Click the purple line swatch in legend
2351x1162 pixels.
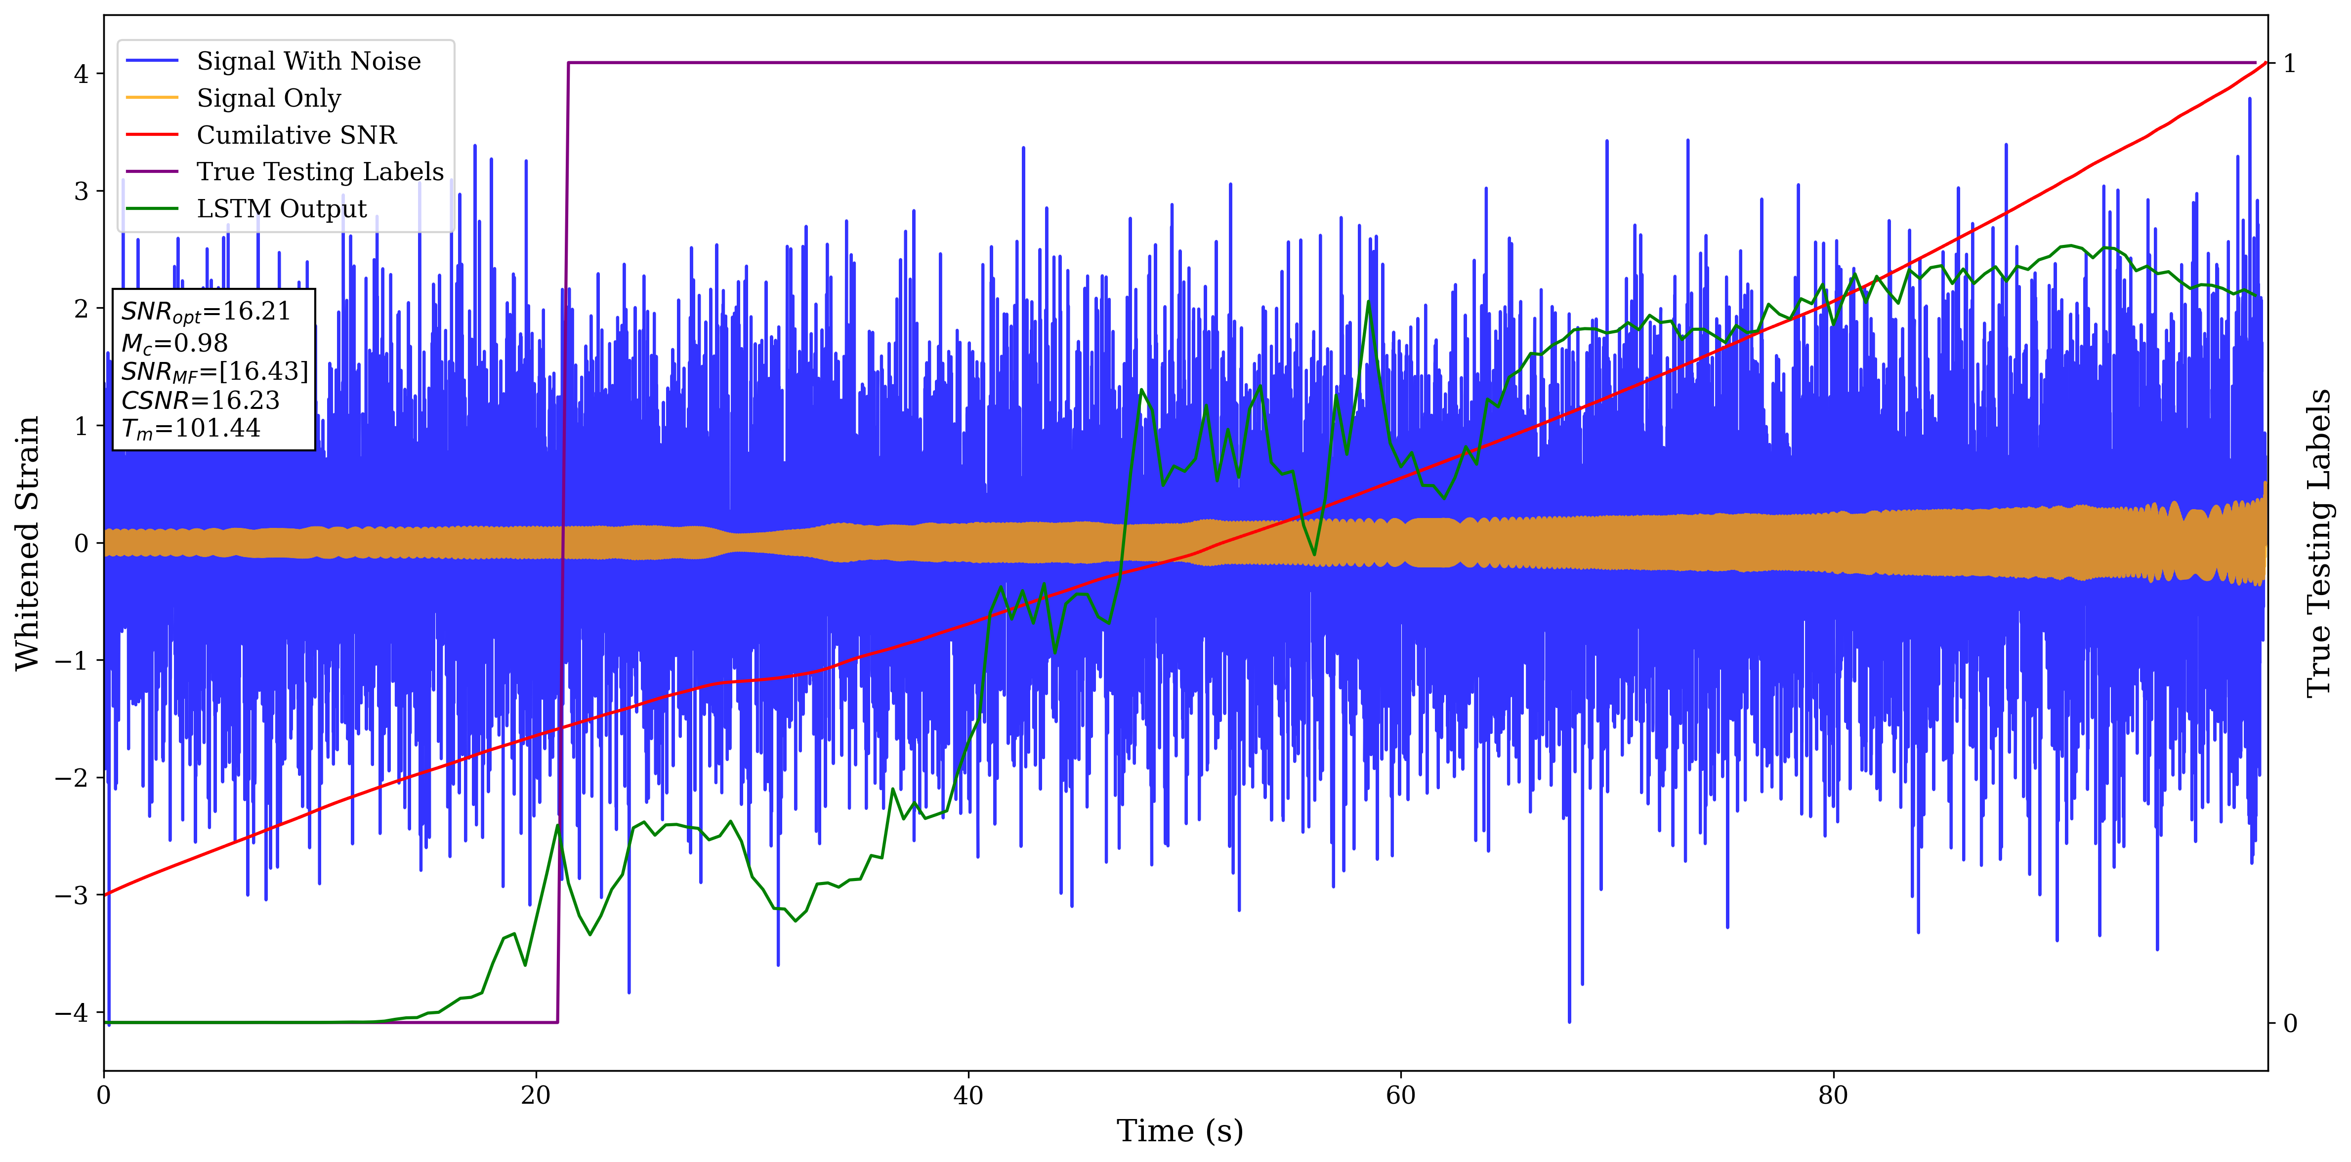coord(152,171)
